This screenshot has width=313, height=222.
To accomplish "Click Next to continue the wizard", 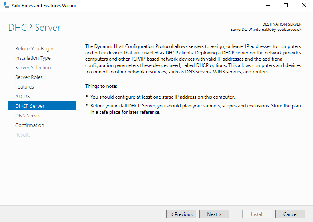I will tap(214, 214).
